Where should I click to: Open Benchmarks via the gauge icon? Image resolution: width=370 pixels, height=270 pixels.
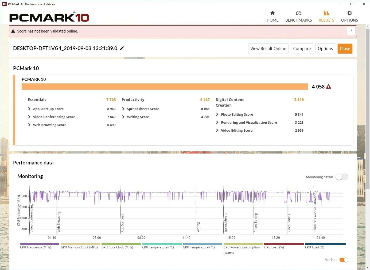[298, 13]
